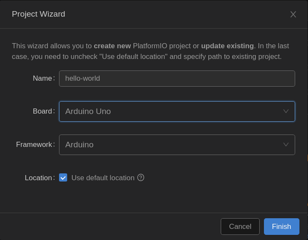This screenshot has height=240, width=308.
Task: Click the Framework field label
Action: 34,144
